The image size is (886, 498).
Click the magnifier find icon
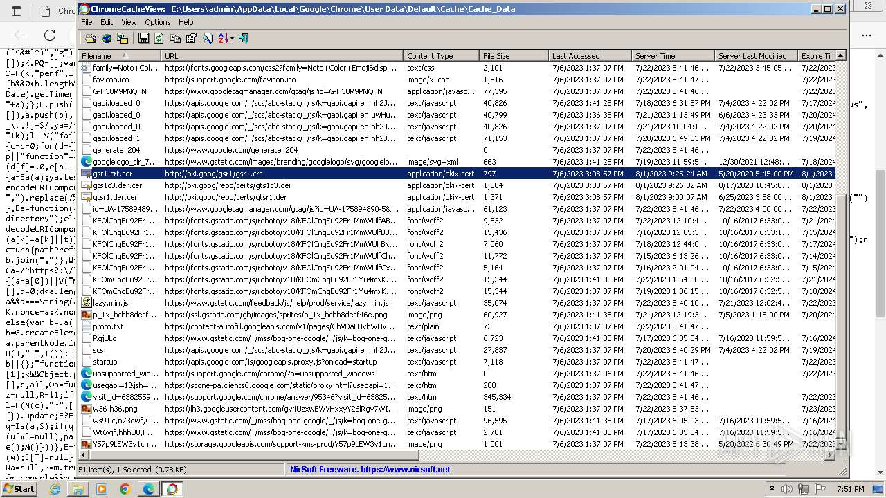pyautogui.click(x=207, y=39)
